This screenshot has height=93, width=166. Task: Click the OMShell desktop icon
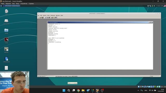[6, 49]
